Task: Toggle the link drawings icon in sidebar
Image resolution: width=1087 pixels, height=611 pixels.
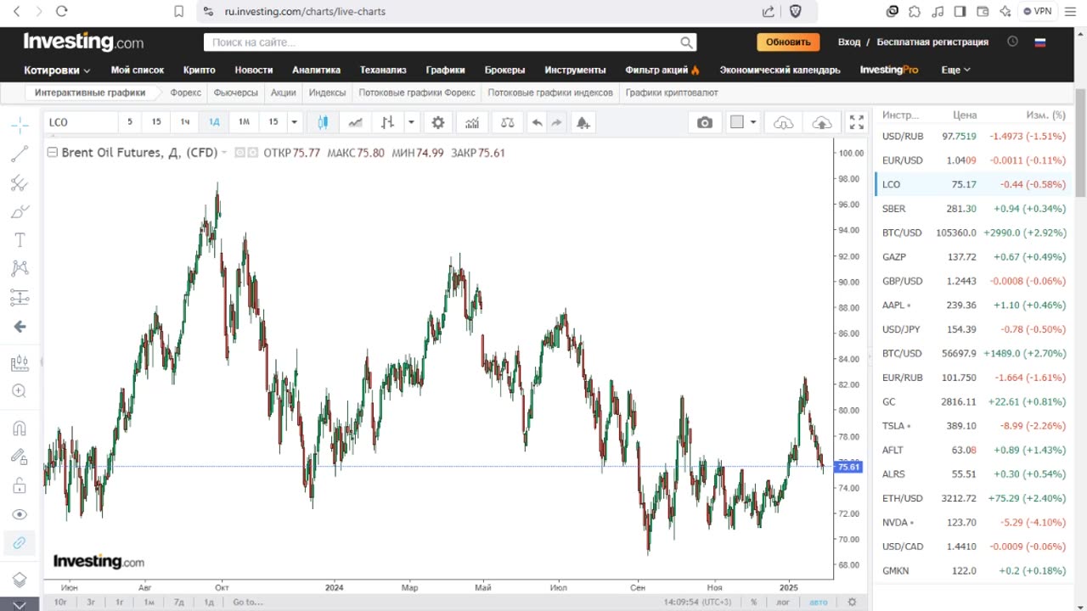Action: pos(20,543)
